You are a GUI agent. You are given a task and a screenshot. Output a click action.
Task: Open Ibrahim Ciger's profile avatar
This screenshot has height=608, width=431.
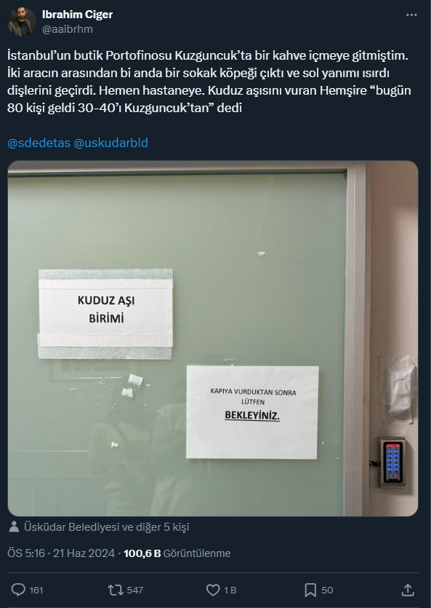(x=22, y=22)
